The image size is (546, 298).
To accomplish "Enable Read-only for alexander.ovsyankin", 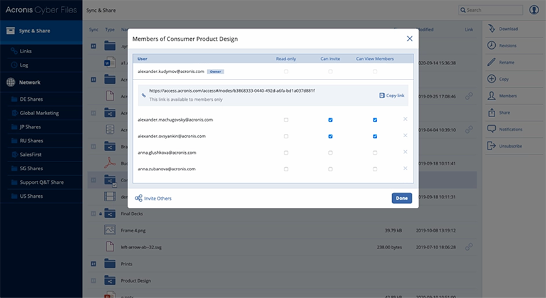I will pos(286,136).
